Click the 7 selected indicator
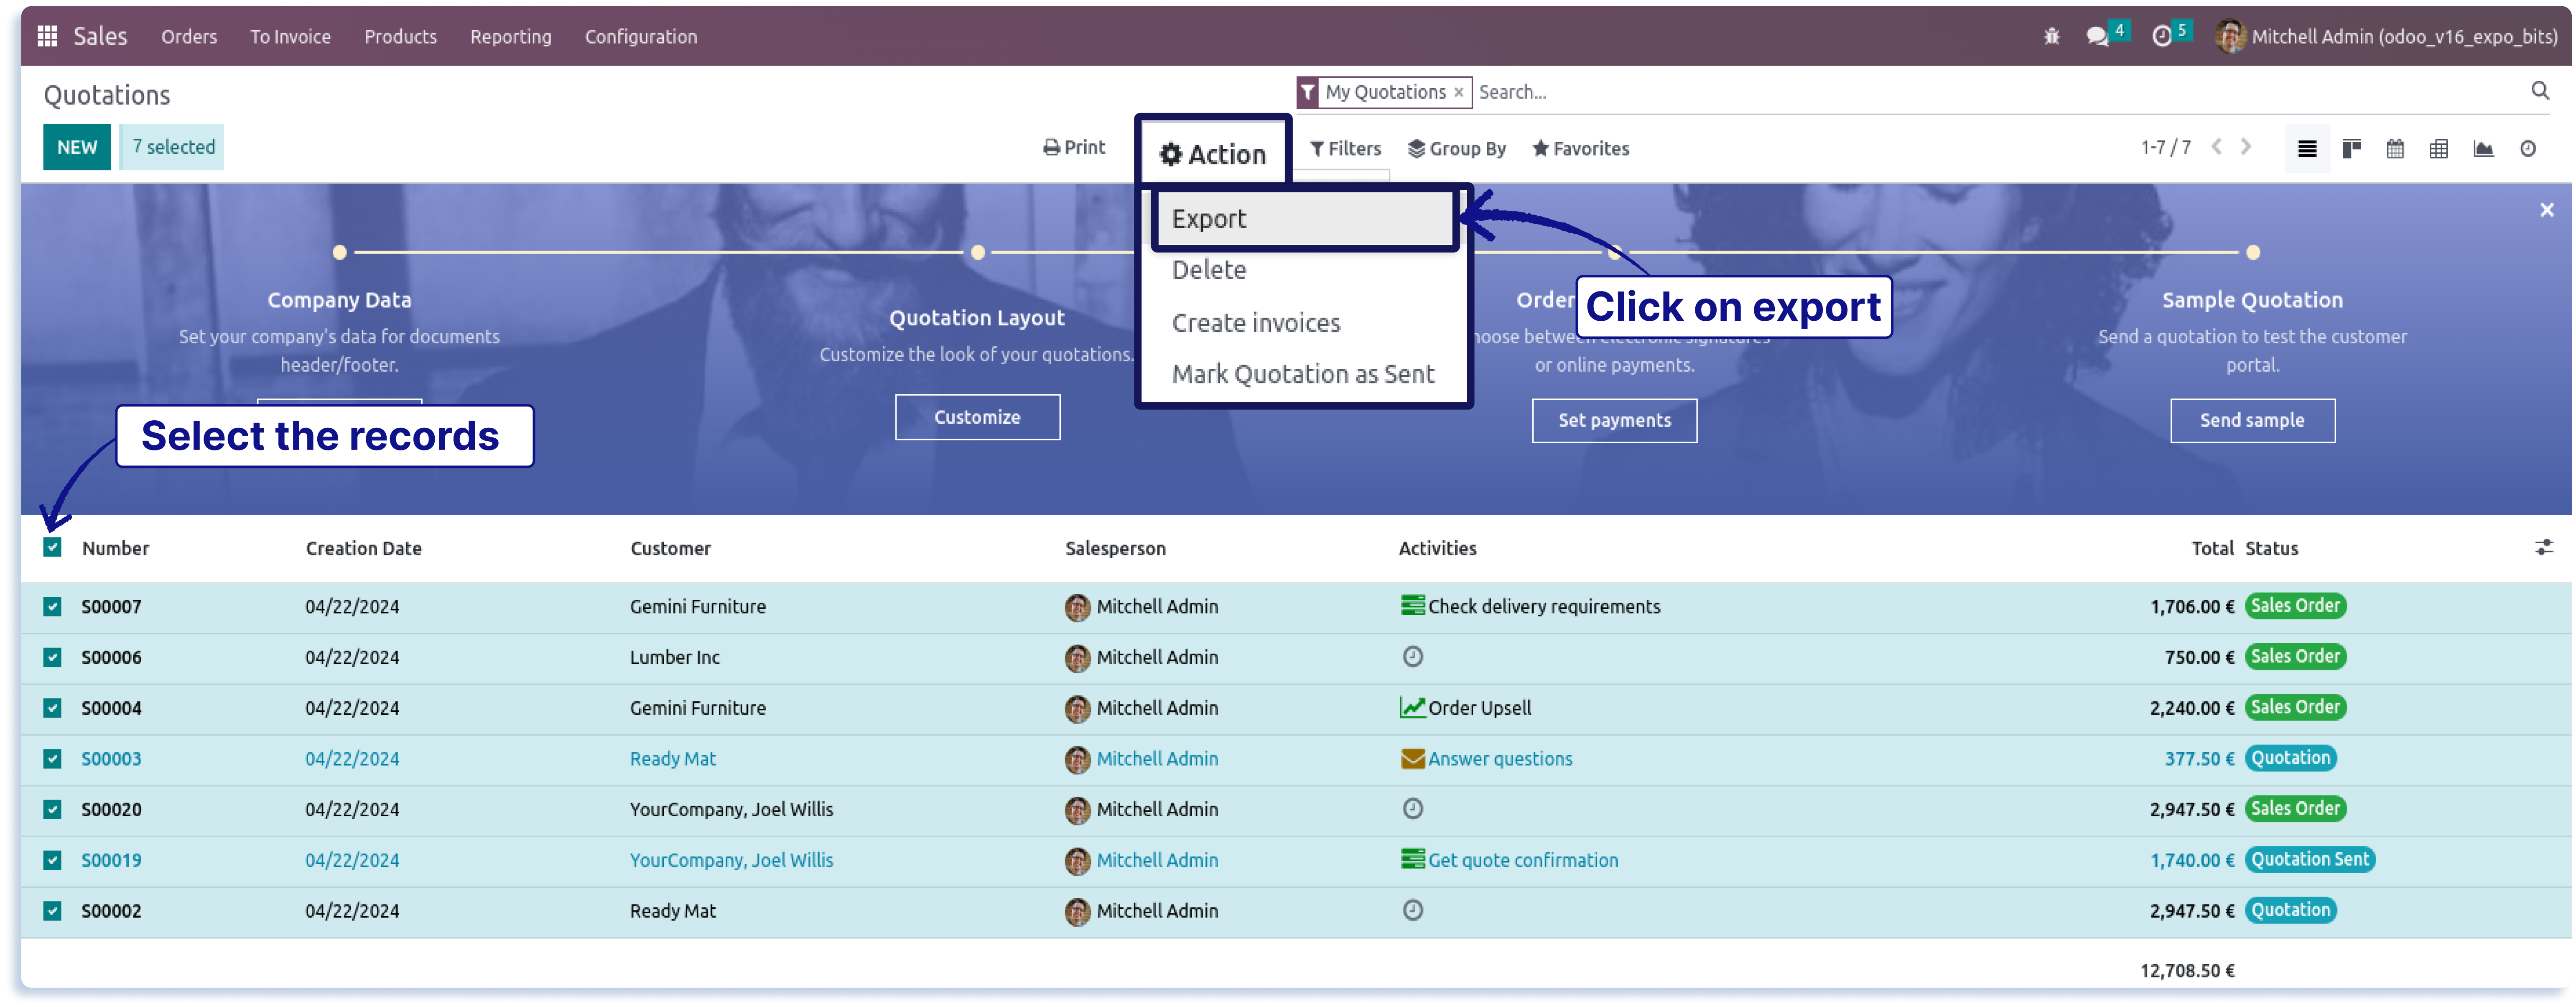 coord(173,147)
